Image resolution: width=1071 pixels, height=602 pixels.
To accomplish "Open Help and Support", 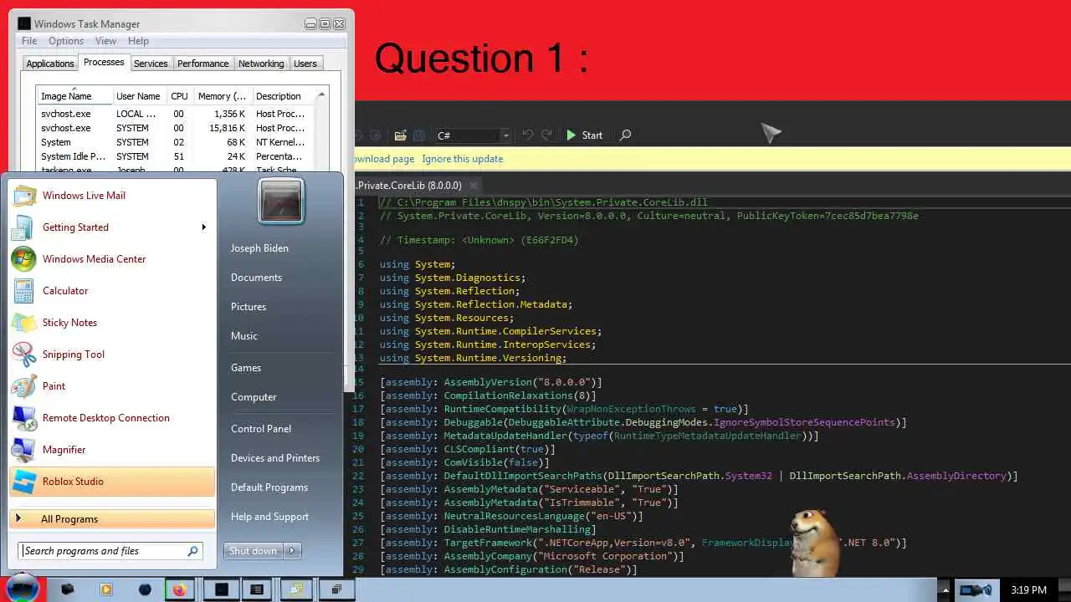I will pos(269,517).
